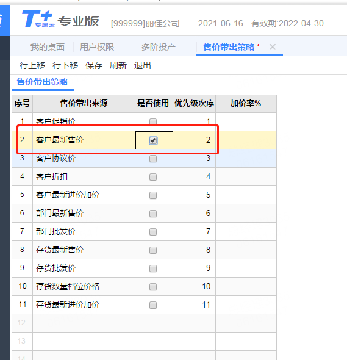
Task: Check the 客户协议价 checkbox
Action: click(153, 159)
